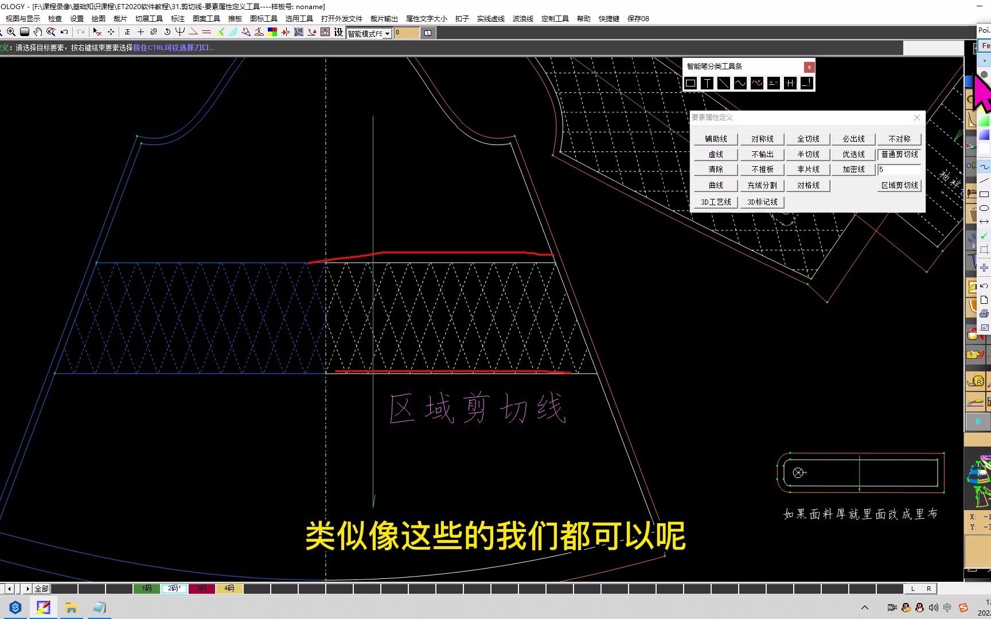Screen dimensions: 991x619
Task: Click the 虚线 attribute button
Action: pyautogui.click(x=716, y=155)
